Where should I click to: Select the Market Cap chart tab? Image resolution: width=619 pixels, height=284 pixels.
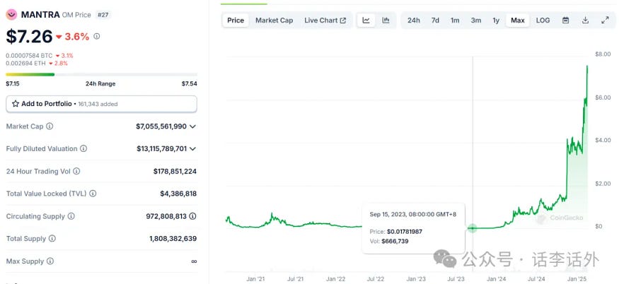coord(274,20)
